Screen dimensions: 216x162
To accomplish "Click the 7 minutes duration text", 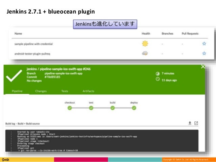I will (x=168, y=73).
